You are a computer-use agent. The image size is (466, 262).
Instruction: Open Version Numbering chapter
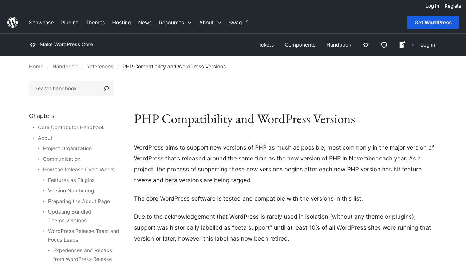(71, 191)
